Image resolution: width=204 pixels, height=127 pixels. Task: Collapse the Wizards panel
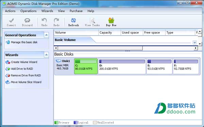pos(46,55)
